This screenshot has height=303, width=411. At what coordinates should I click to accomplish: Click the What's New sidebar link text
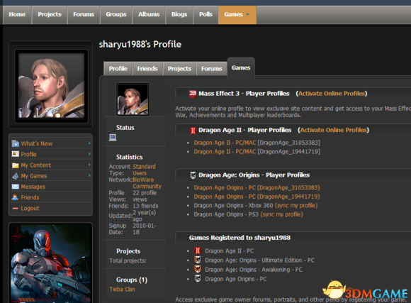click(x=37, y=143)
